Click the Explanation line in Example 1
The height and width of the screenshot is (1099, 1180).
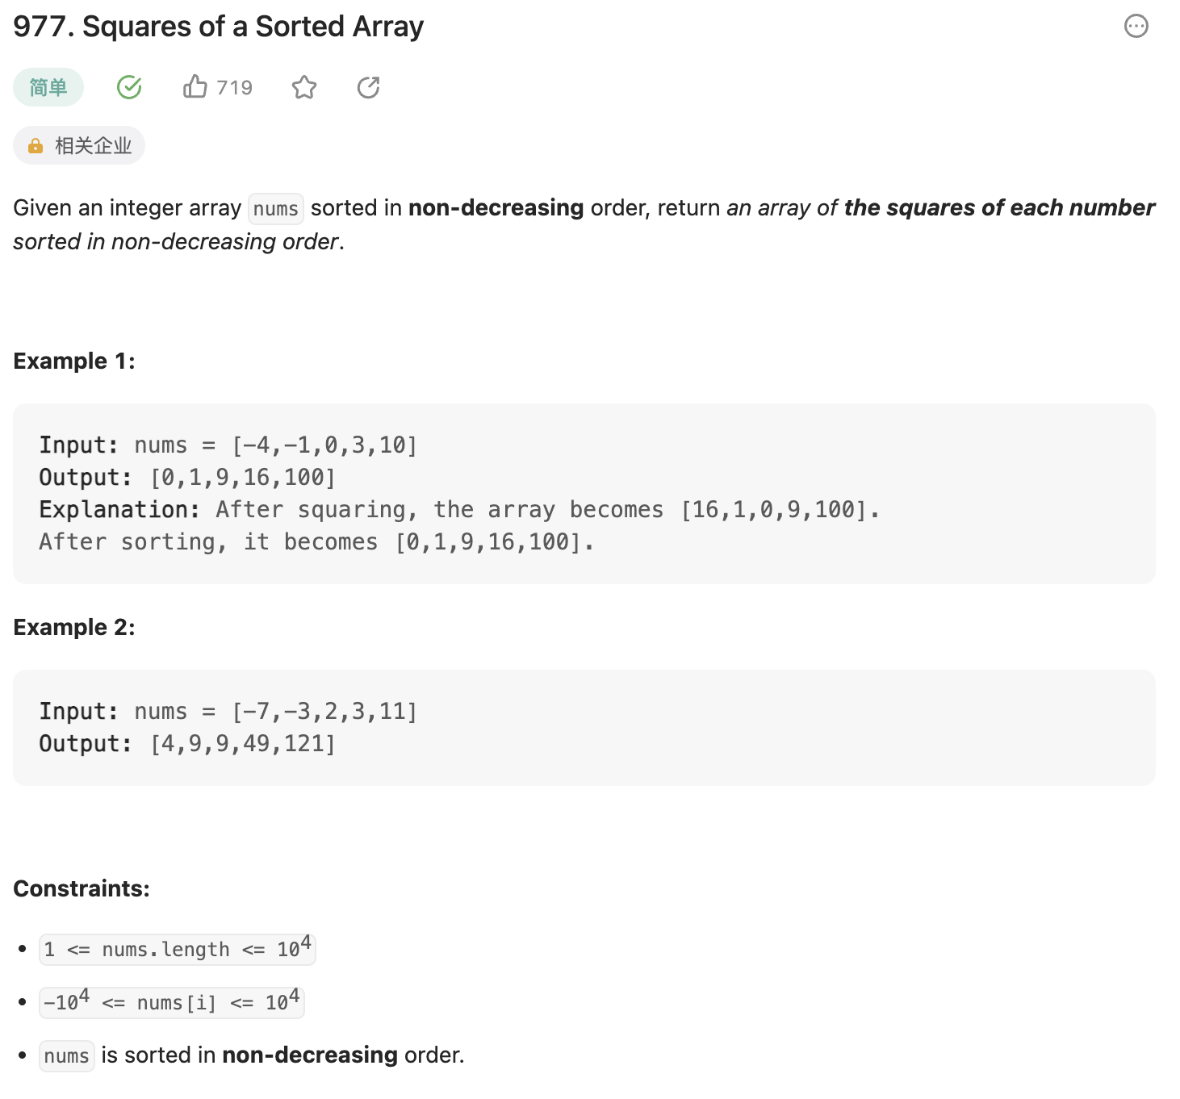458,510
